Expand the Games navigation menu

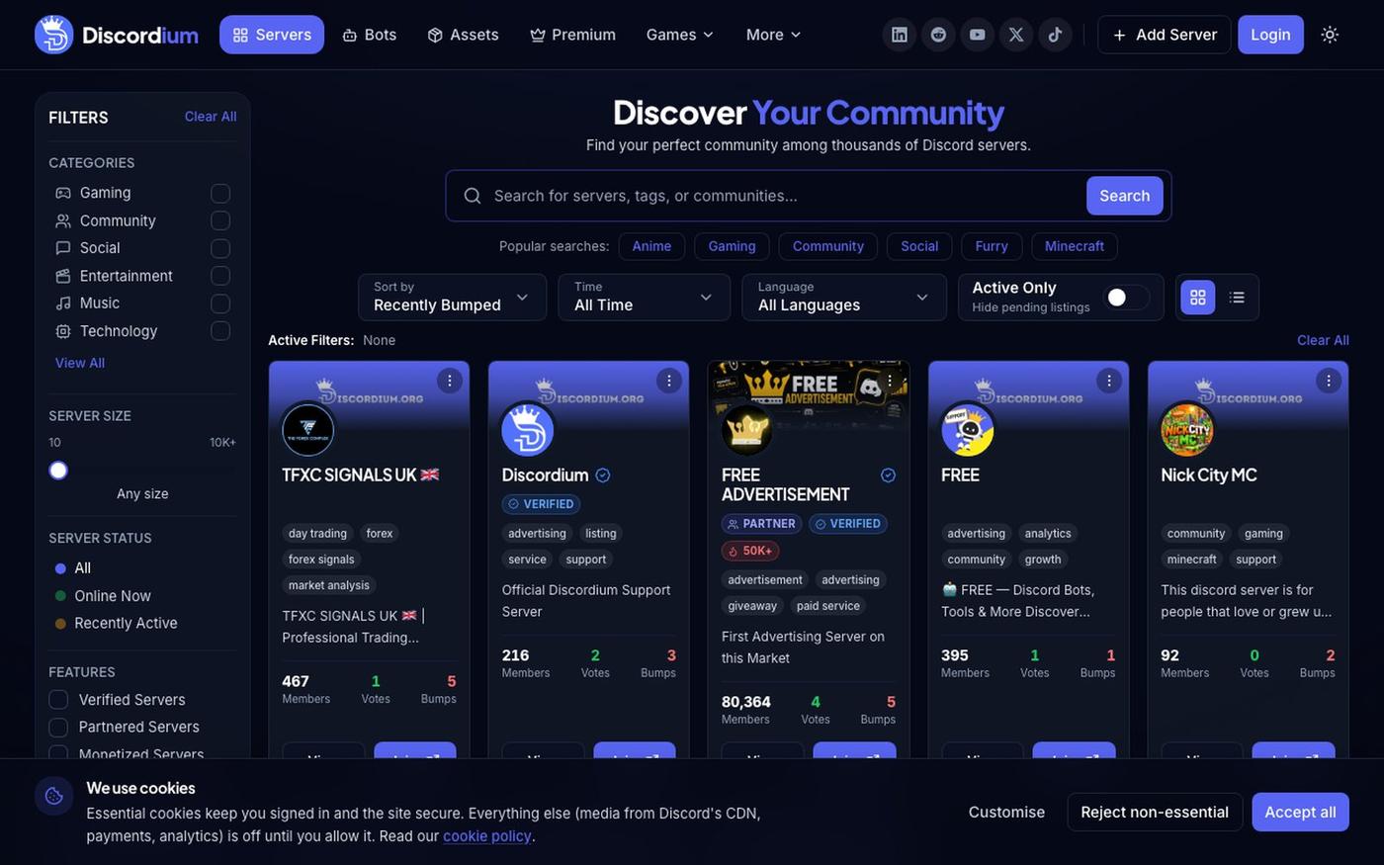tap(679, 35)
